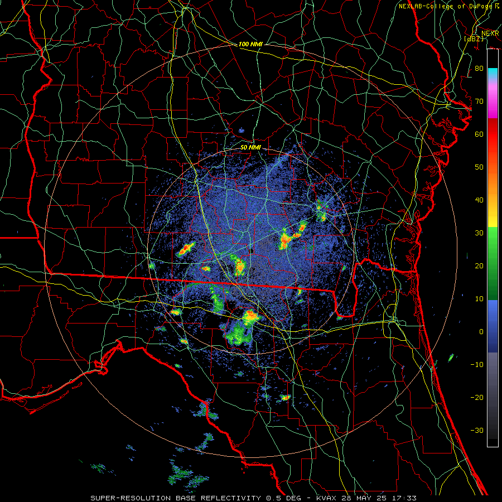
Task: Click the 30 value on the dBZ scale
Action: tap(479, 233)
